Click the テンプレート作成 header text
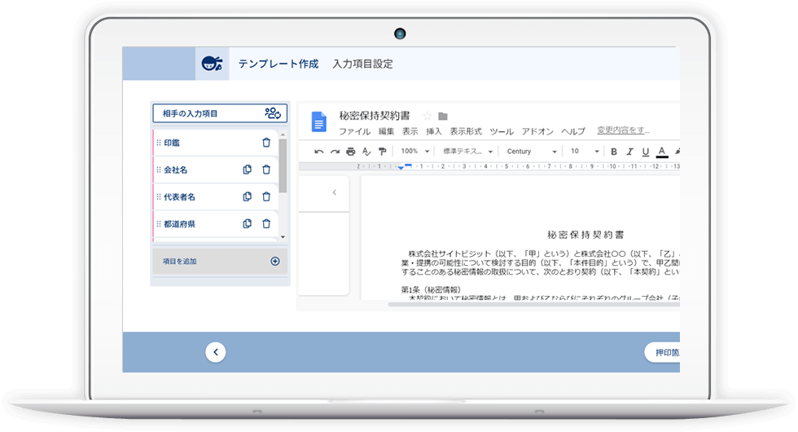The width and height of the screenshot is (798, 432). click(x=278, y=64)
